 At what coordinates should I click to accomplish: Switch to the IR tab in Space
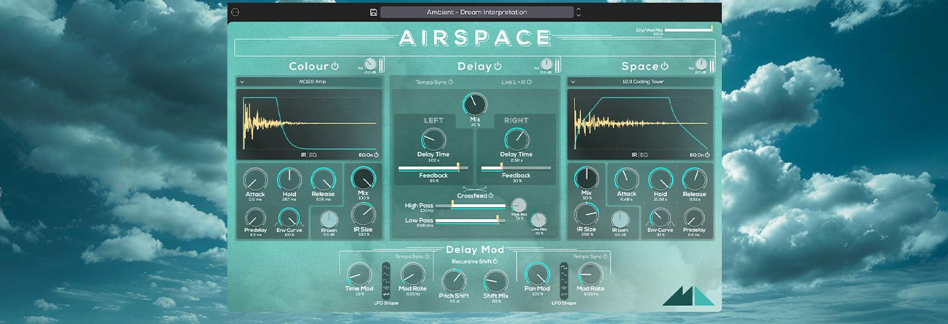coord(634,154)
